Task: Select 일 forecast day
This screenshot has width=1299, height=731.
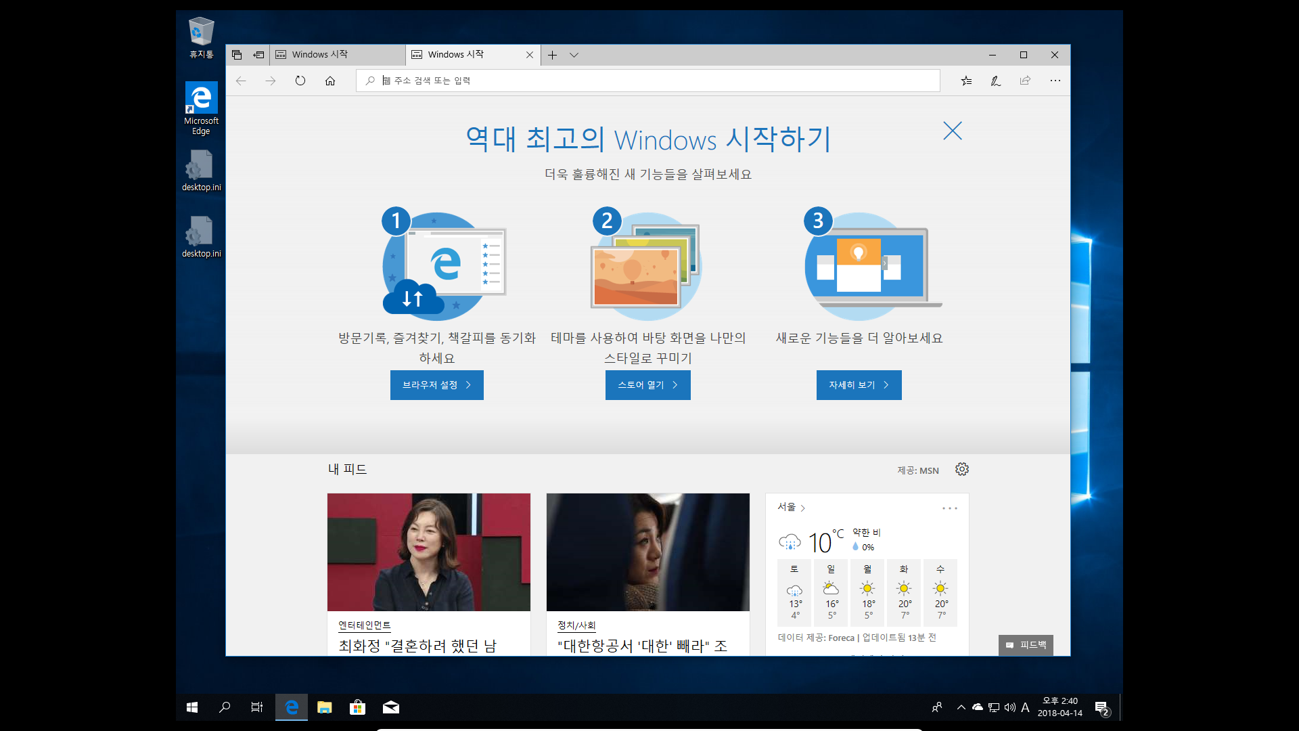Action: [831, 593]
